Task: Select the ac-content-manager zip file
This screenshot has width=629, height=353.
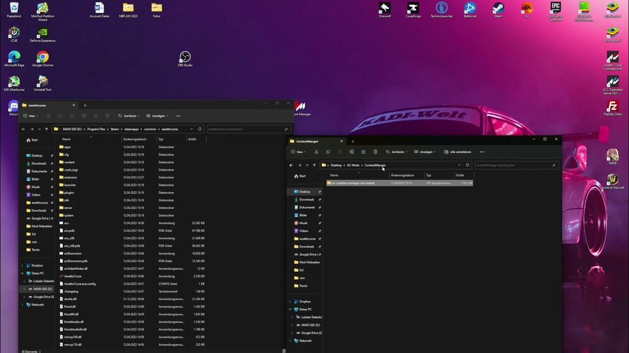Action: coord(400,183)
